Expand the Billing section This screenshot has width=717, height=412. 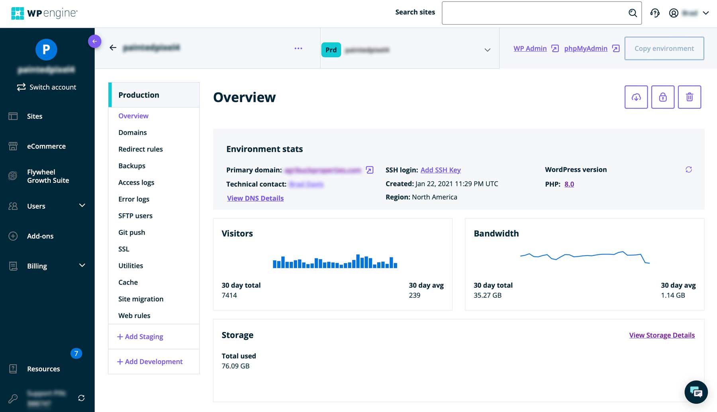pos(37,266)
